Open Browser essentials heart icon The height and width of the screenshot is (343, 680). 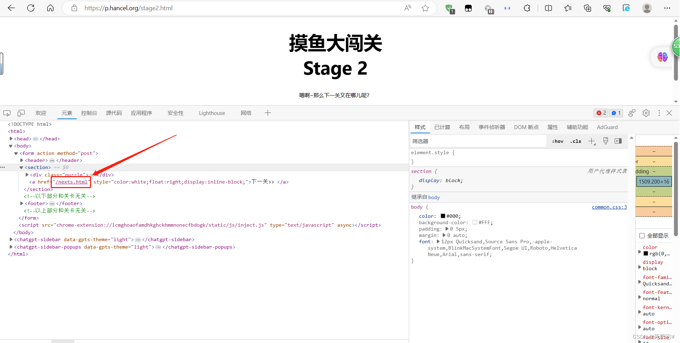click(x=607, y=8)
